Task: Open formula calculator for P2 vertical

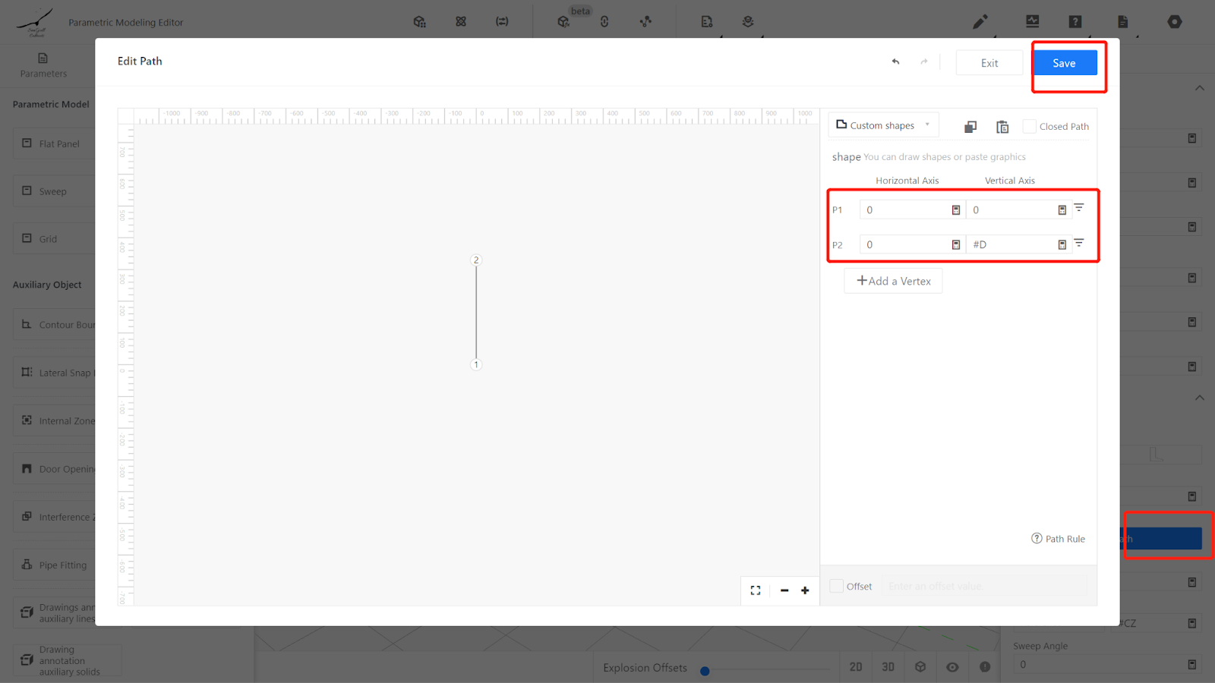Action: pos(1062,244)
